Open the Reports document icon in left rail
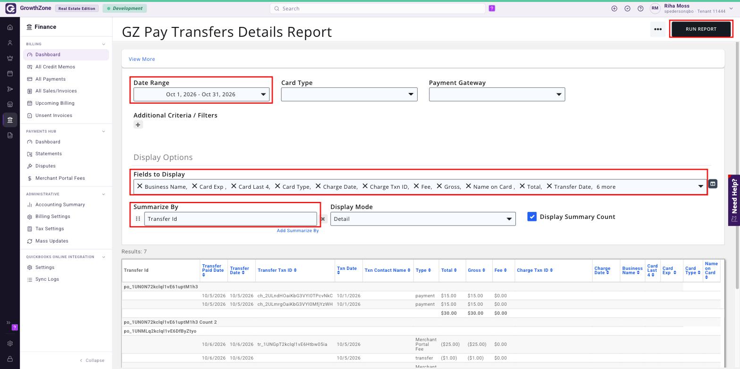Image resolution: width=740 pixels, height=369 pixels. (10, 135)
